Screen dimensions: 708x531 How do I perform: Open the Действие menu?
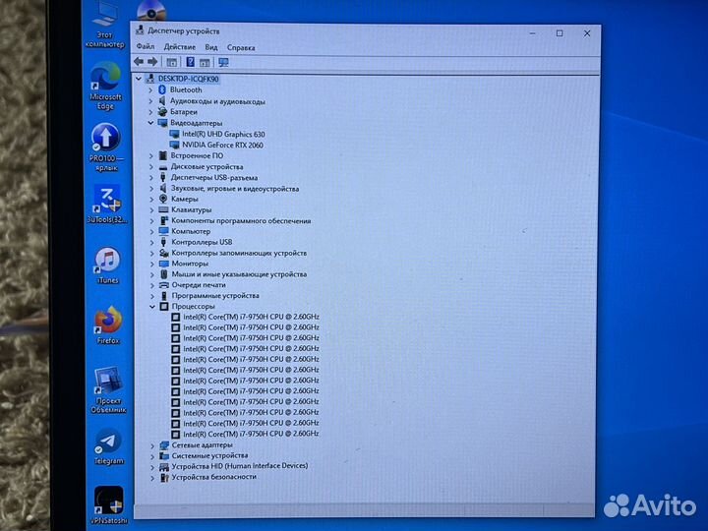pyautogui.click(x=180, y=47)
